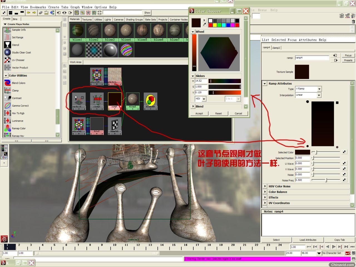Screen dimensions: 356x267
Task: Toggle the Create bar on/off button
Action: (x=4, y=13)
